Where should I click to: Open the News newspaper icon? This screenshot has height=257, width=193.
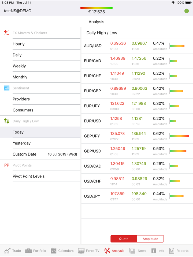pos(132,251)
